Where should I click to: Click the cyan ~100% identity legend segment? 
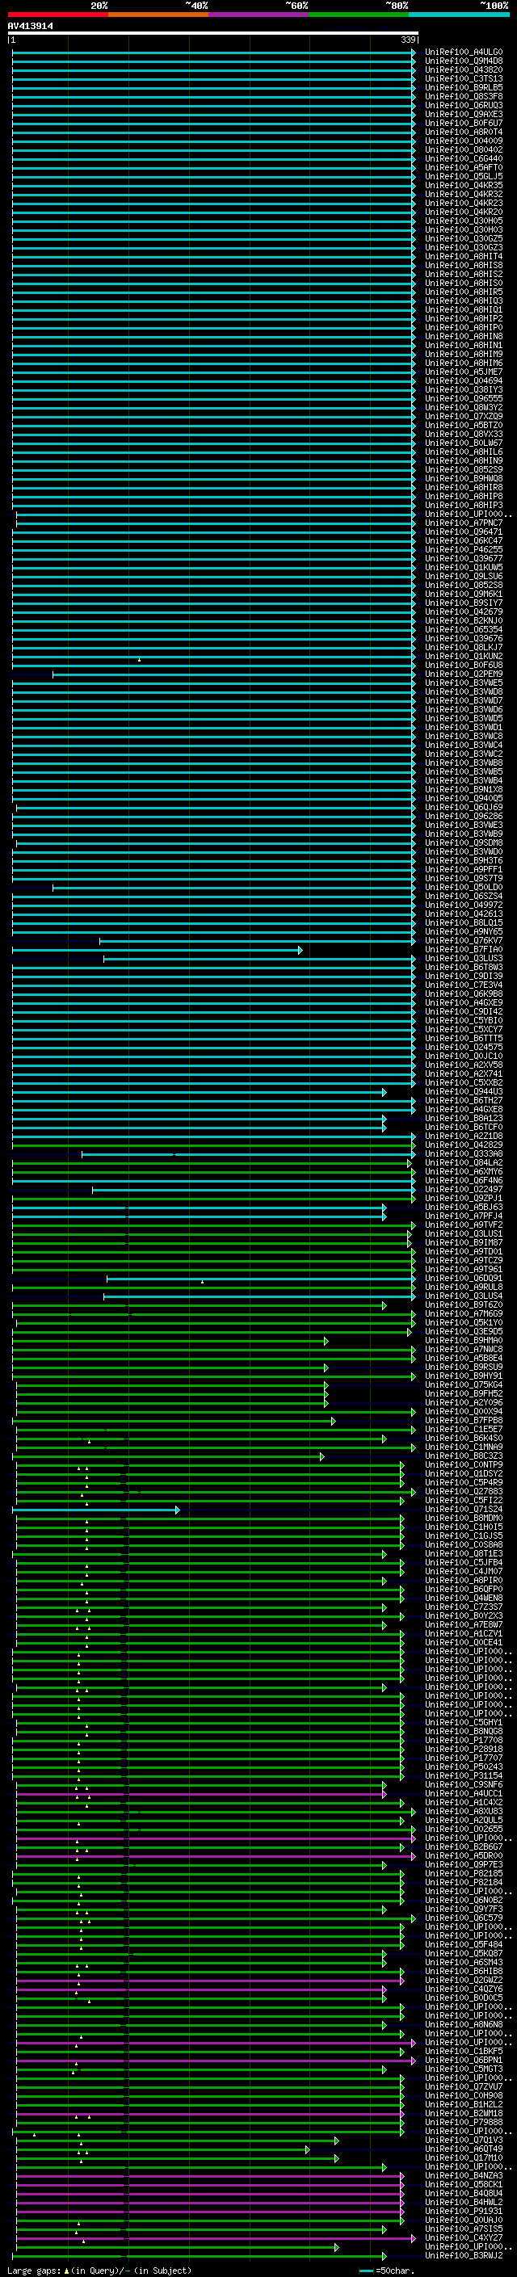pos(460,15)
